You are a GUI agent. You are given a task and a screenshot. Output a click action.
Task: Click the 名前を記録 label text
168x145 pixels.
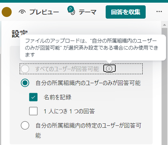coord(57,97)
